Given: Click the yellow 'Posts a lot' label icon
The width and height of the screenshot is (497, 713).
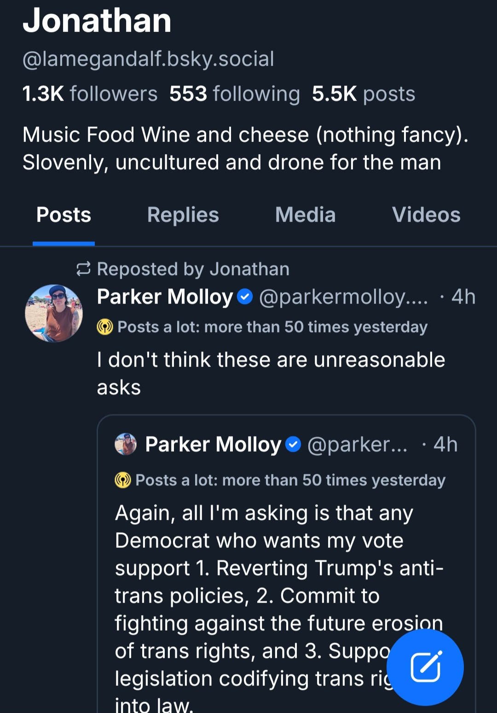Looking at the screenshot, I should pyautogui.click(x=105, y=327).
